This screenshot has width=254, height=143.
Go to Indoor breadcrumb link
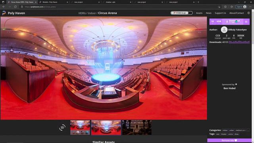click(92, 13)
